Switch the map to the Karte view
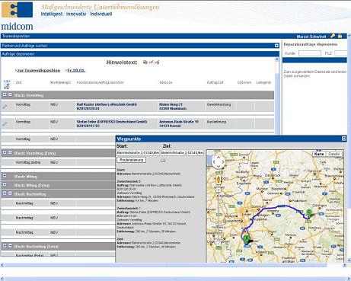 [319, 154]
